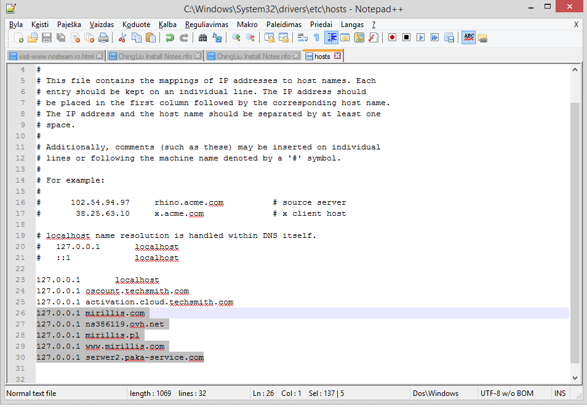Click the Save All toolbar icon
This screenshot has height=407, width=587.
pyautogui.click(x=61, y=38)
